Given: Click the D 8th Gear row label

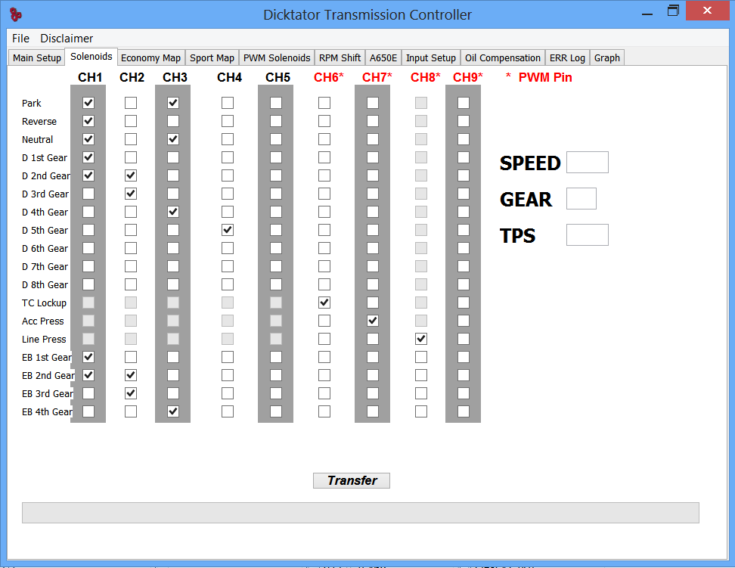Looking at the screenshot, I should click(45, 284).
